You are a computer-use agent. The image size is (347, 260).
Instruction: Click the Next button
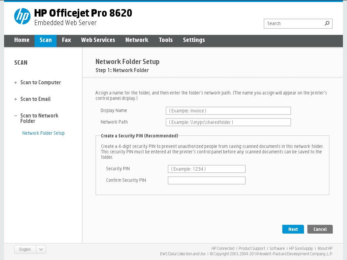[293, 229]
